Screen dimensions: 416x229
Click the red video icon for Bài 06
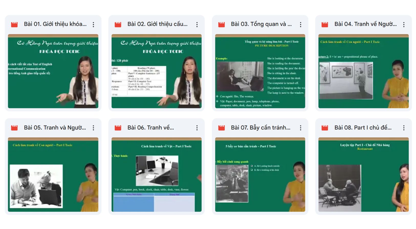(118, 128)
